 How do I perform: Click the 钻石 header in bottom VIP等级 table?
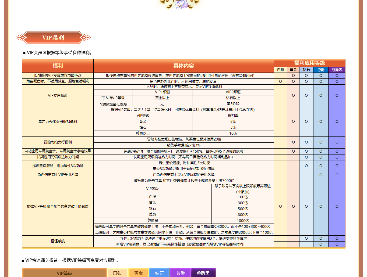[159, 273]
